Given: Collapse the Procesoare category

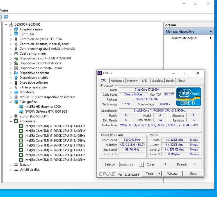Looking at the screenshot, I should point(11,121).
